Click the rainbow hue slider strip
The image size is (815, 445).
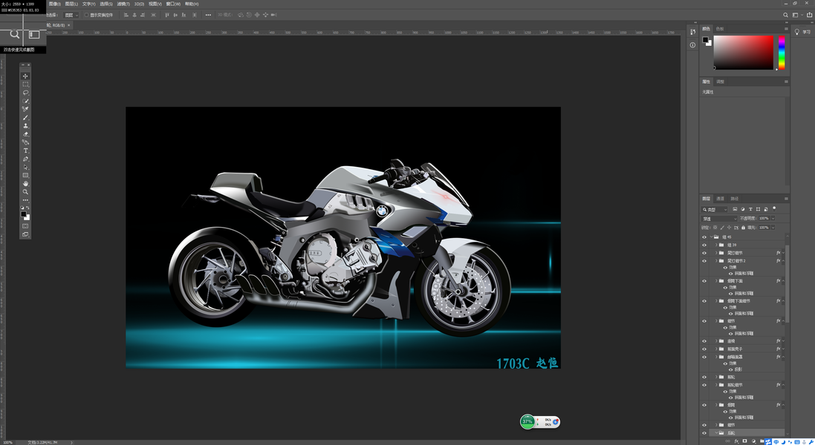coord(782,53)
